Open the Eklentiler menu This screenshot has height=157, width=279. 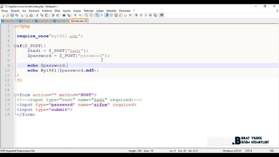[x=112, y=11]
